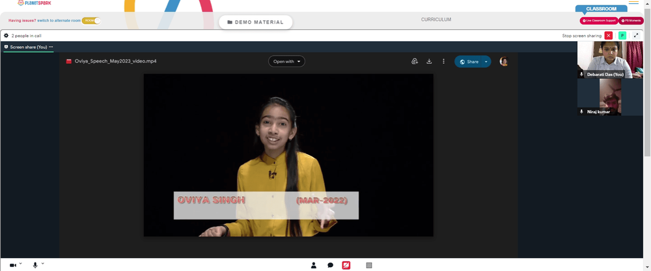Open the three-dot more actions menu
651x271 pixels.
pos(443,61)
